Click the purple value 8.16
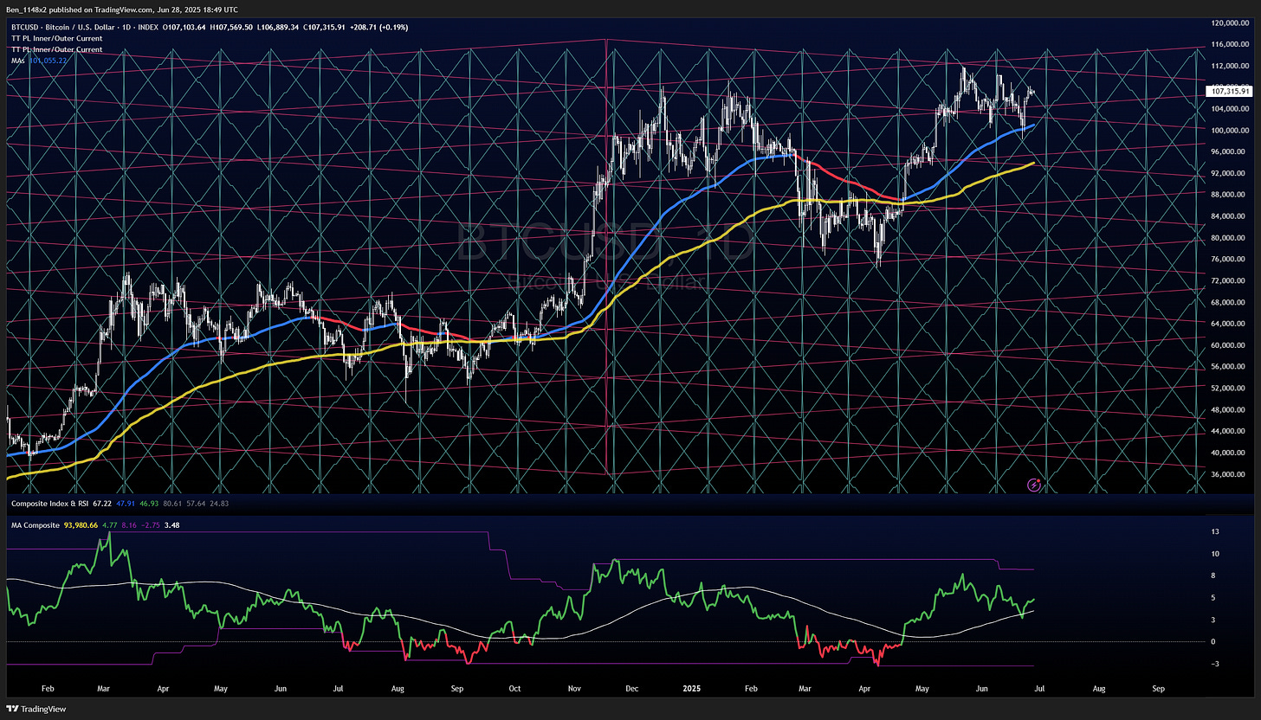The height and width of the screenshot is (720, 1261). tap(128, 525)
